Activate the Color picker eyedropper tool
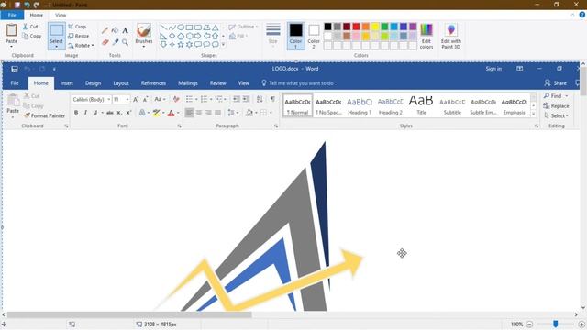Image resolution: width=587 pixels, height=330 pixels. pos(116,42)
